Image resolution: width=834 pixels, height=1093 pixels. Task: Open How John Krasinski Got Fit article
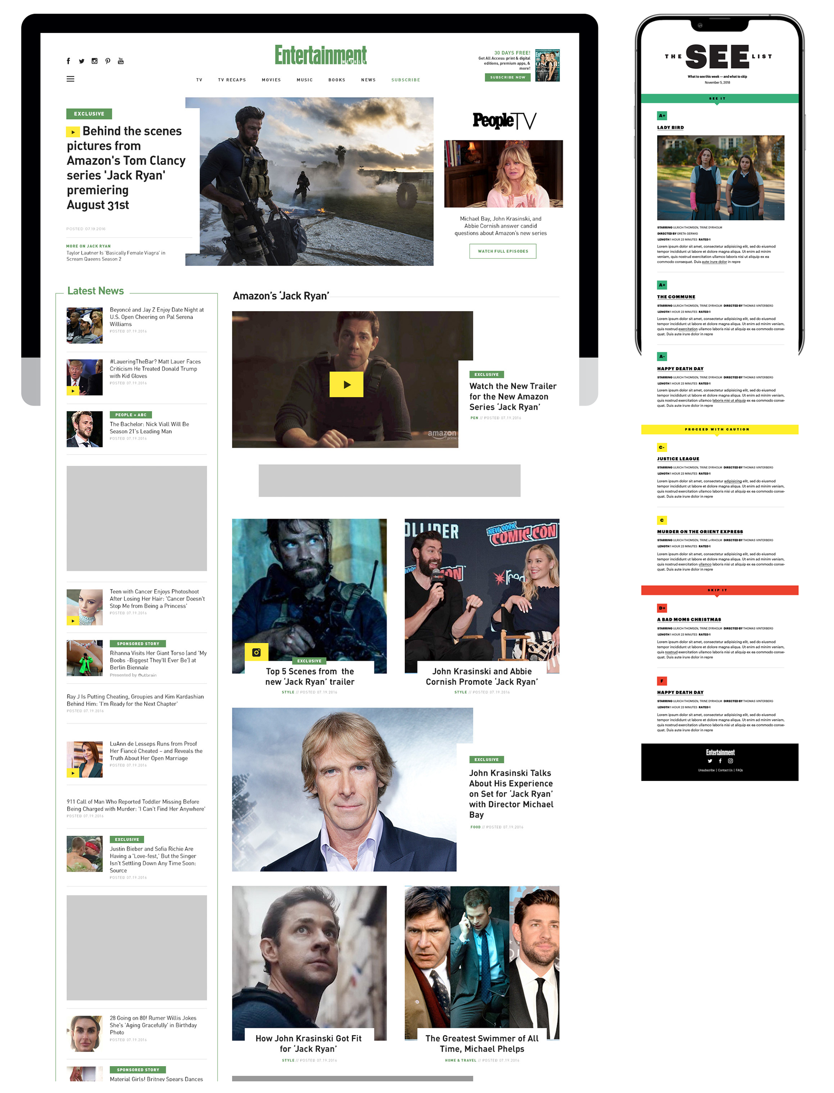click(308, 1043)
